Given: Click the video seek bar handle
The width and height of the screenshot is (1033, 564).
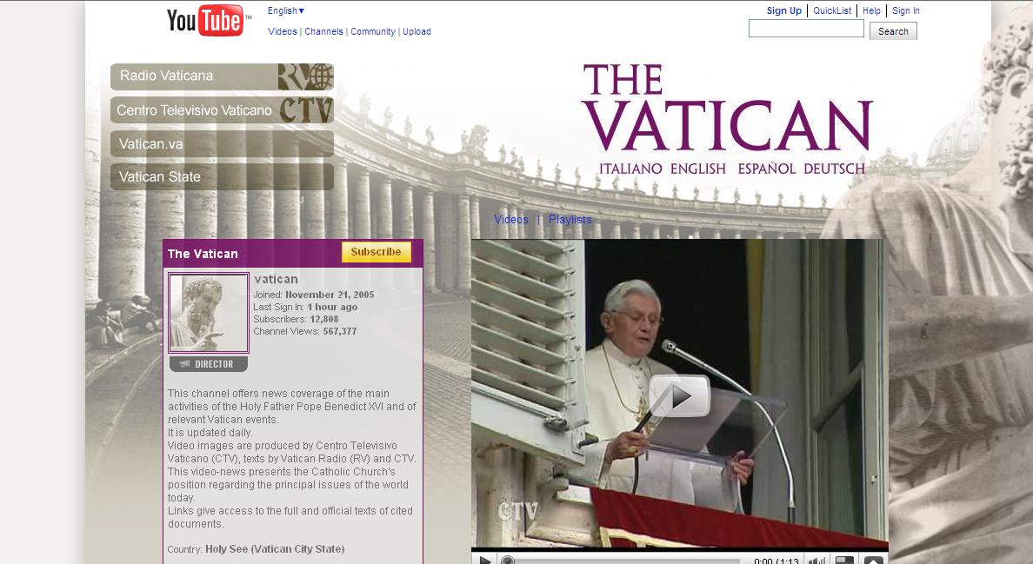Looking at the screenshot, I should 509,561.
